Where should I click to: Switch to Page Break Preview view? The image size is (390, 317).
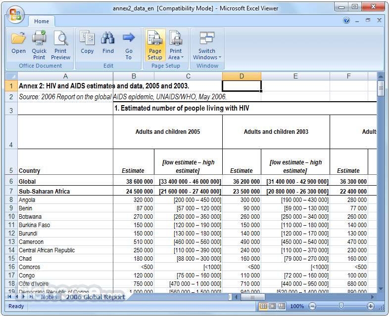coord(282,306)
